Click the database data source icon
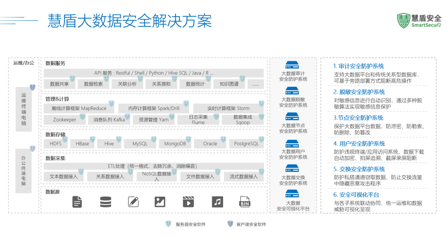The image size is (447, 238). tap(106, 202)
